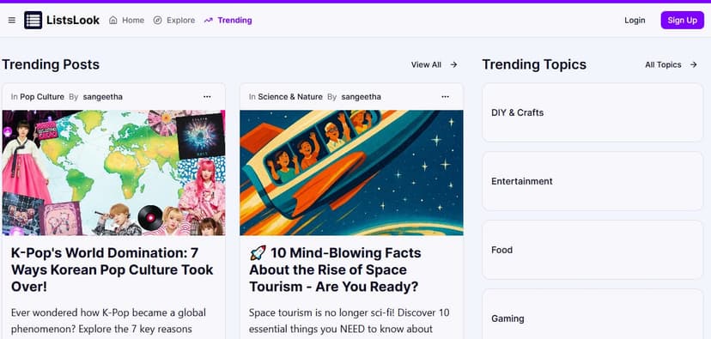Open the Explore tab

(174, 21)
